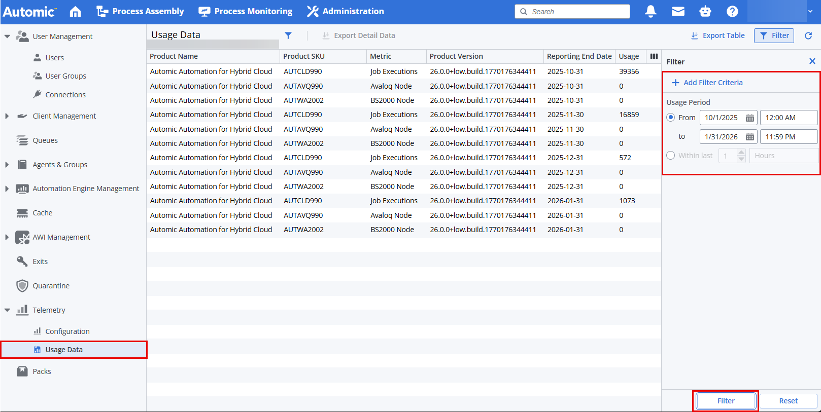Expand Automation Engine Management node
This screenshot has height=412, width=821.
click(x=7, y=189)
